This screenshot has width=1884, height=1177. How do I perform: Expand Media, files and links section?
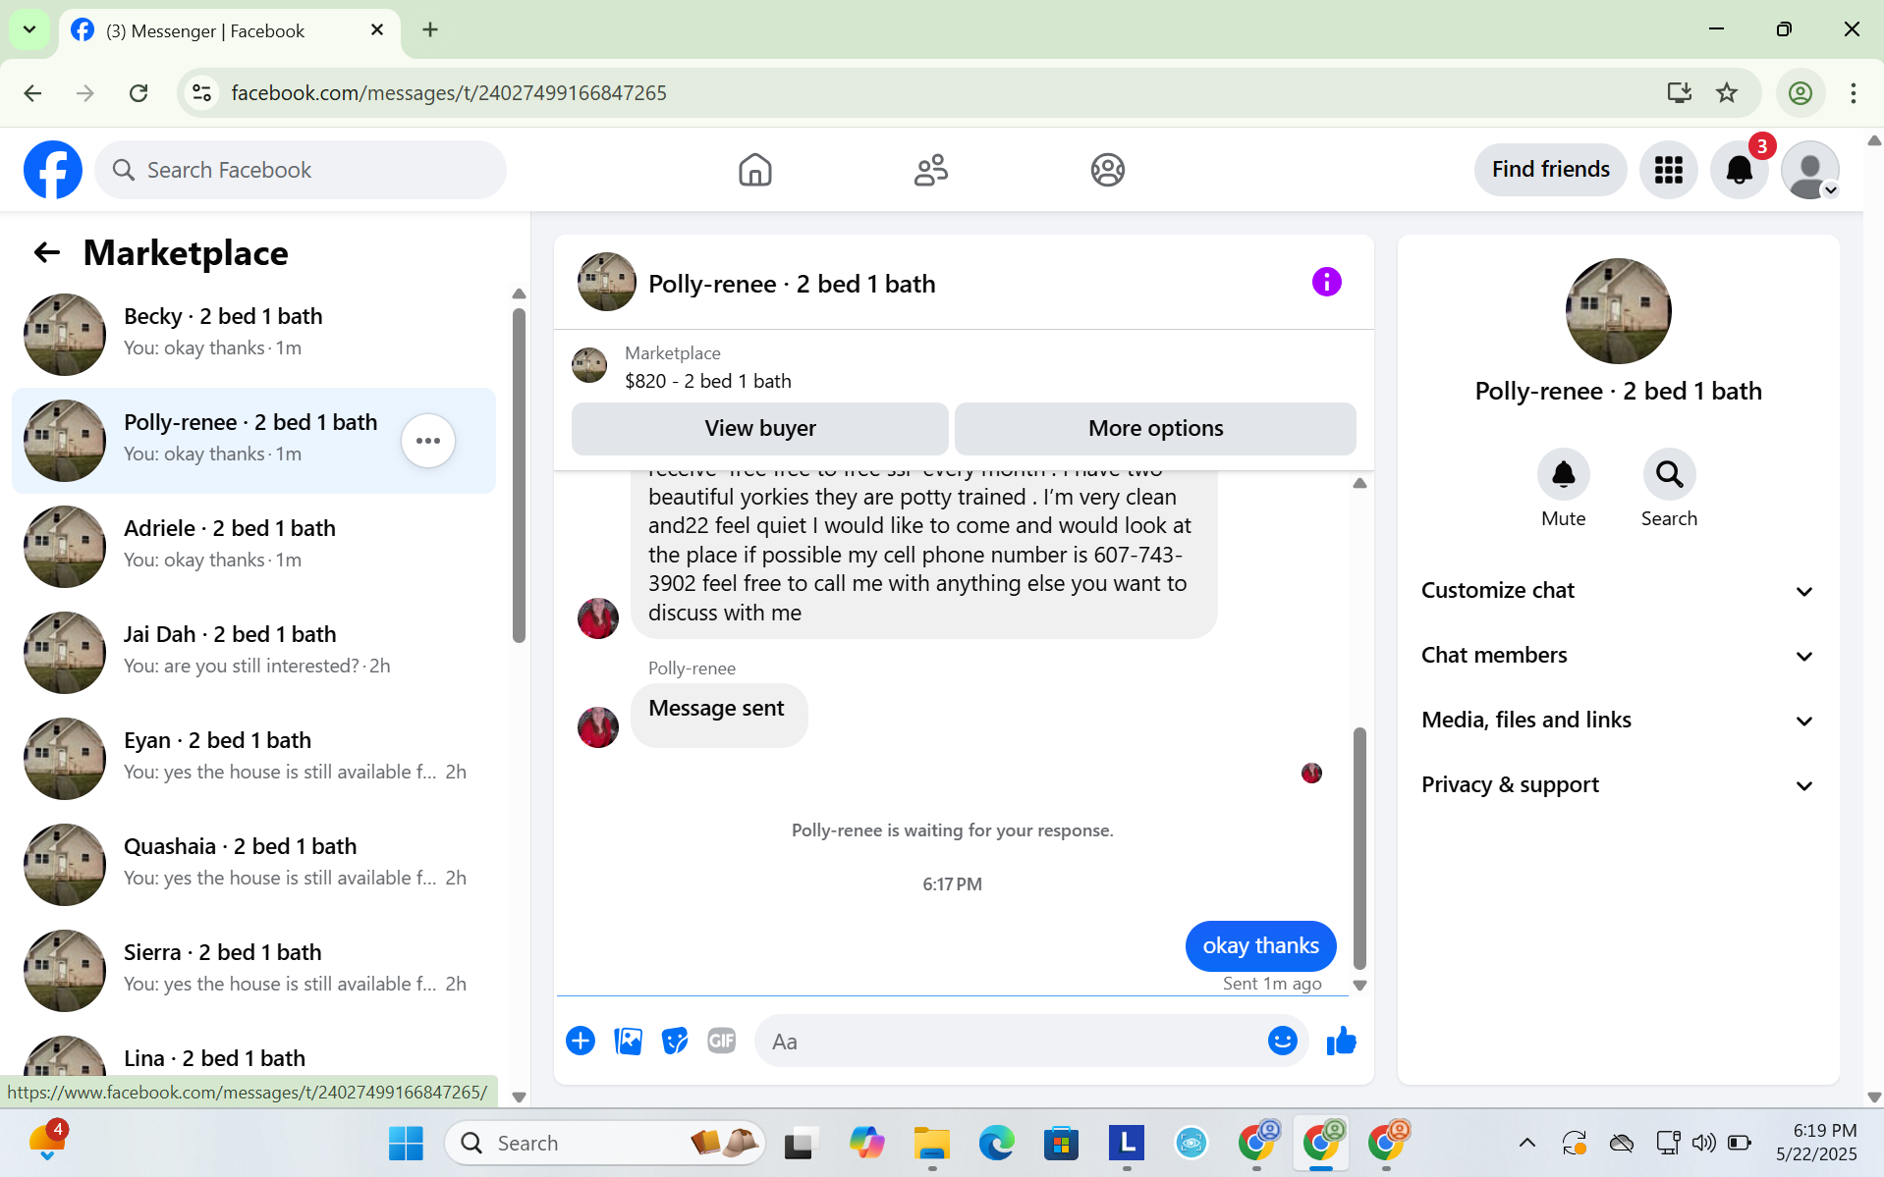tap(1618, 721)
